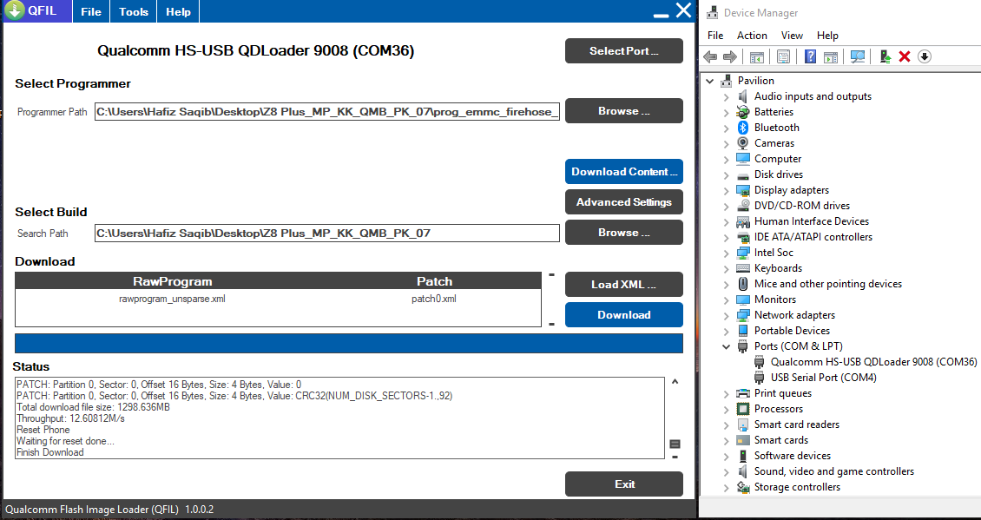Click the QFIL green download logo icon
The image size is (981, 520).
click(15, 10)
